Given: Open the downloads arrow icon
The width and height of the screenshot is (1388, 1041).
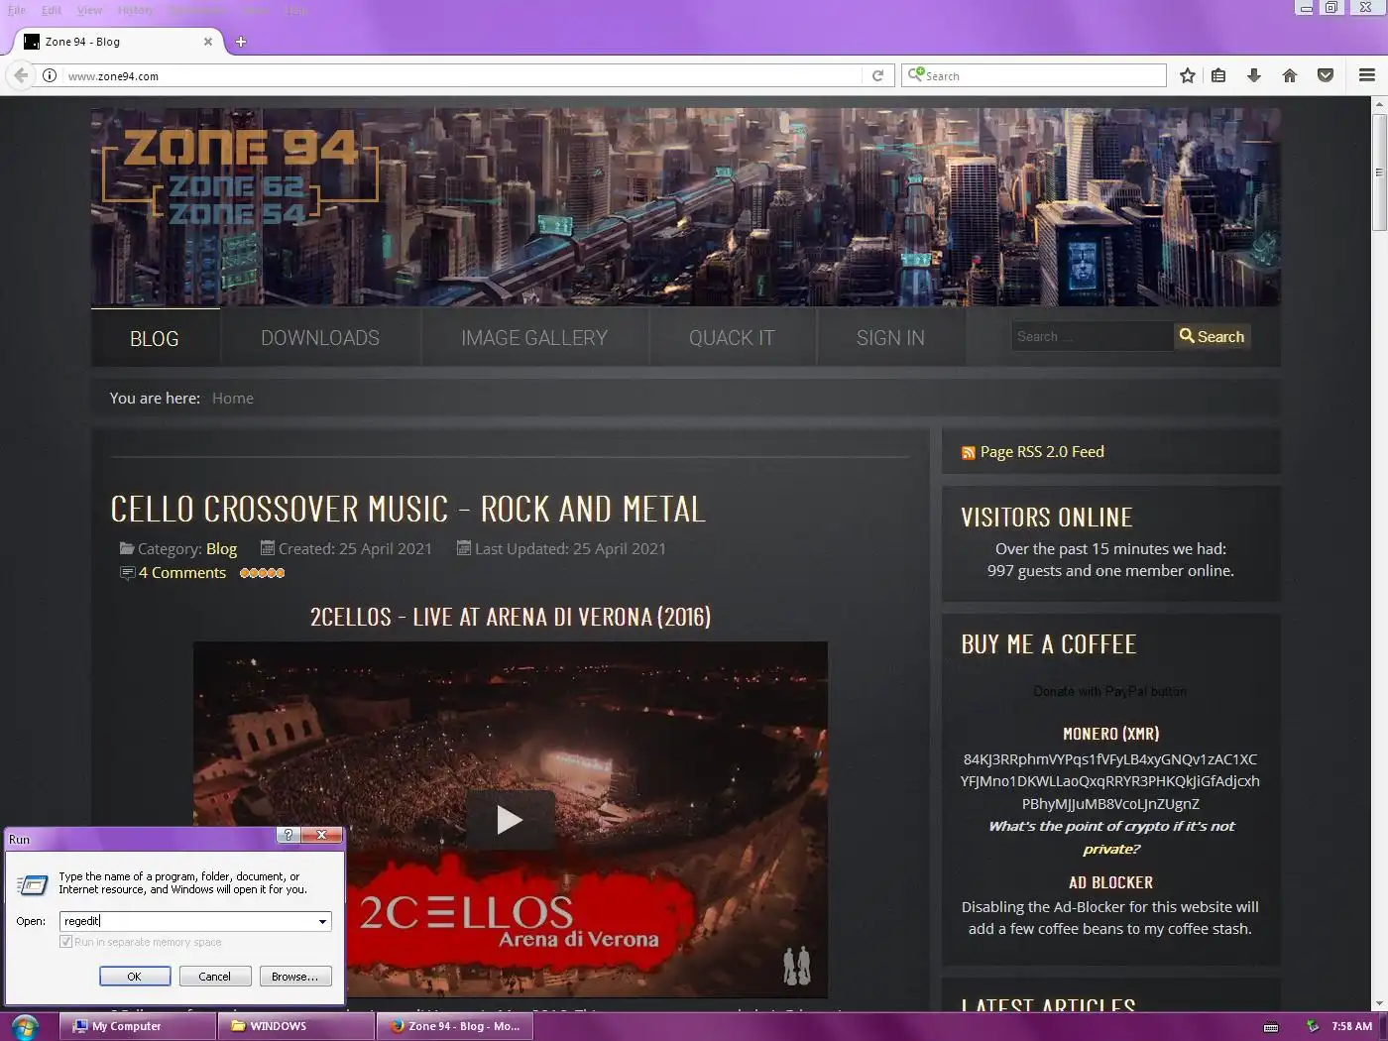Looking at the screenshot, I should (x=1254, y=75).
